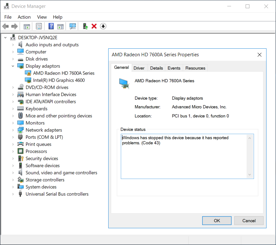Open the File menu
Screen dimensions: 276x245
tap(8, 17)
